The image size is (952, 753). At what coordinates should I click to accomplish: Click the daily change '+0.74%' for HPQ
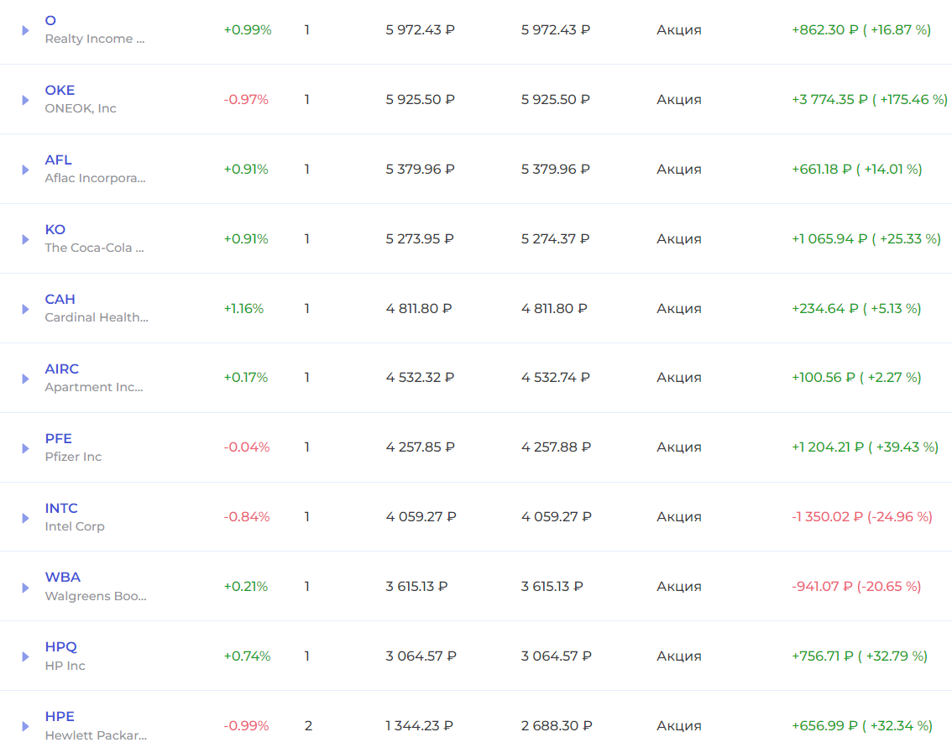(247, 656)
